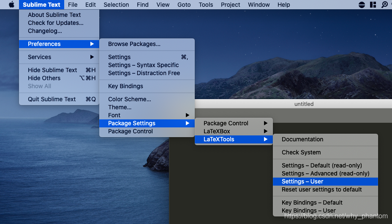
Task: Expand the Services submenu
Action: pos(59,57)
